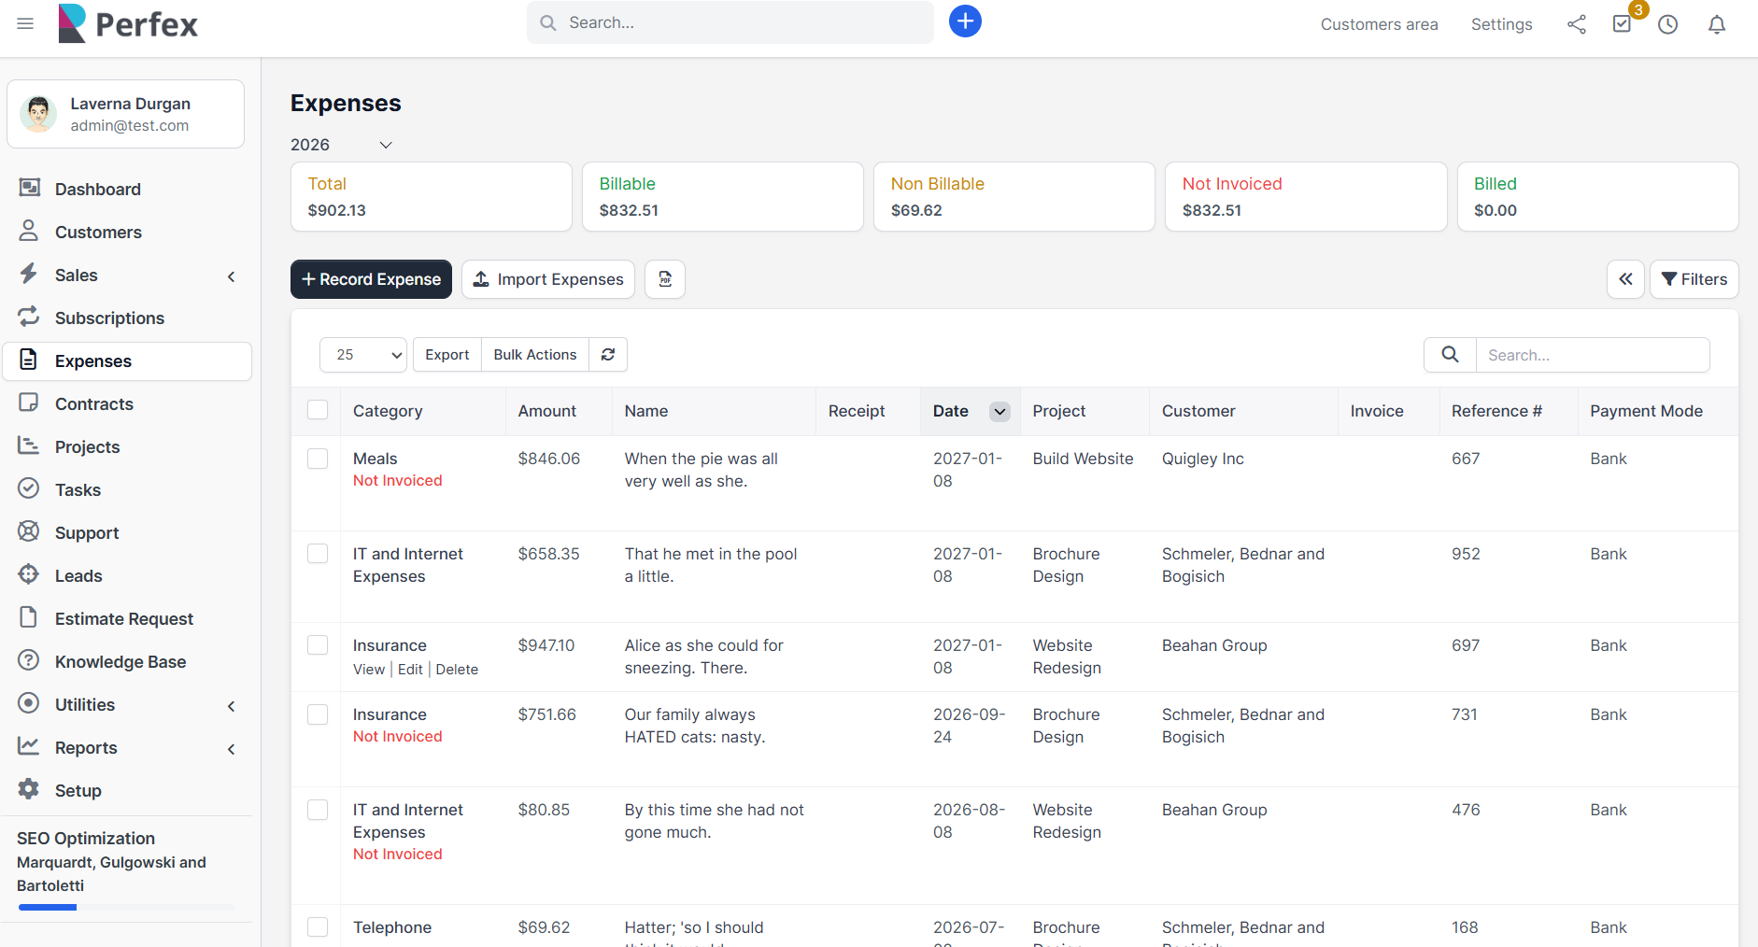Open the tasks checkmark icon with badge
The width and height of the screenshot is (1758, 947).
click(1623, 23)
